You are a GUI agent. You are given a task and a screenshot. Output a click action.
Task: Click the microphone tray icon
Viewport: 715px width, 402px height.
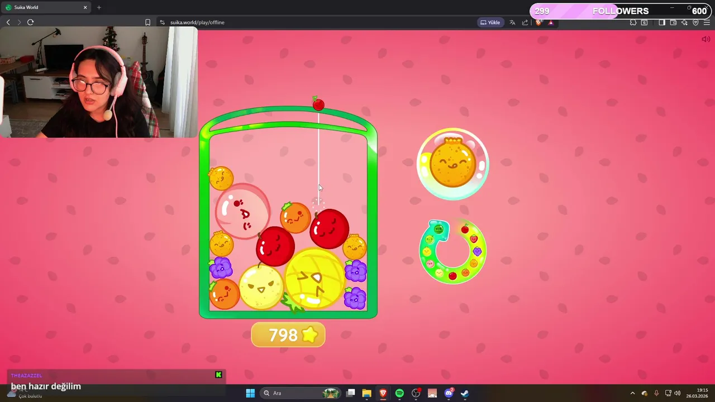pos(656,393)
